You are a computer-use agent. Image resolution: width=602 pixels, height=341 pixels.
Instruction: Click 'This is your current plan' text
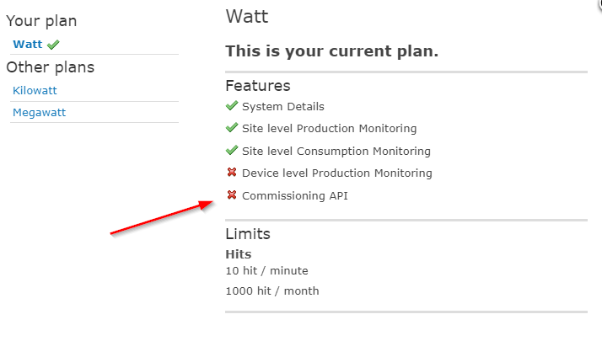pos(331,51)
